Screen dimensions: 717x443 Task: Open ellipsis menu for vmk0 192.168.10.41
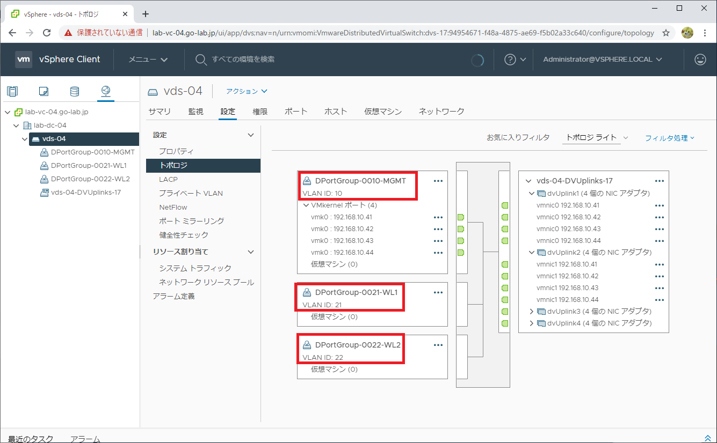(x=438, y=217)
